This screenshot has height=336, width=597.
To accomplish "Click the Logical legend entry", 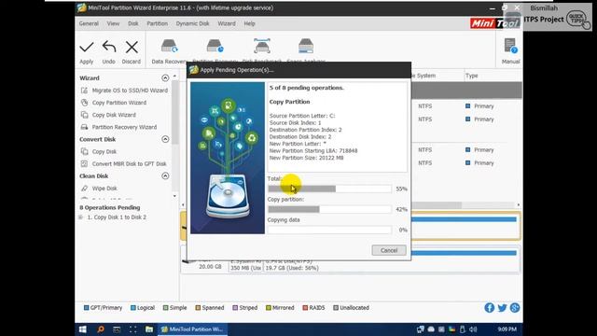I will pos(143,308).
